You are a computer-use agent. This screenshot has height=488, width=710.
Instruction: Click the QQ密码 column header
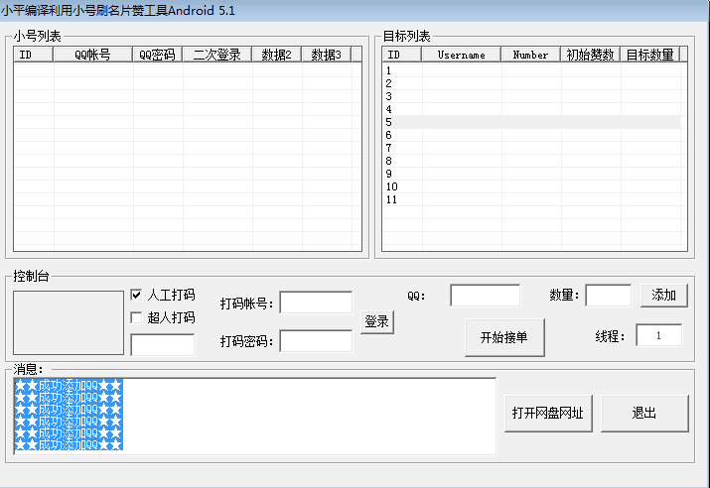pos(157,55)
